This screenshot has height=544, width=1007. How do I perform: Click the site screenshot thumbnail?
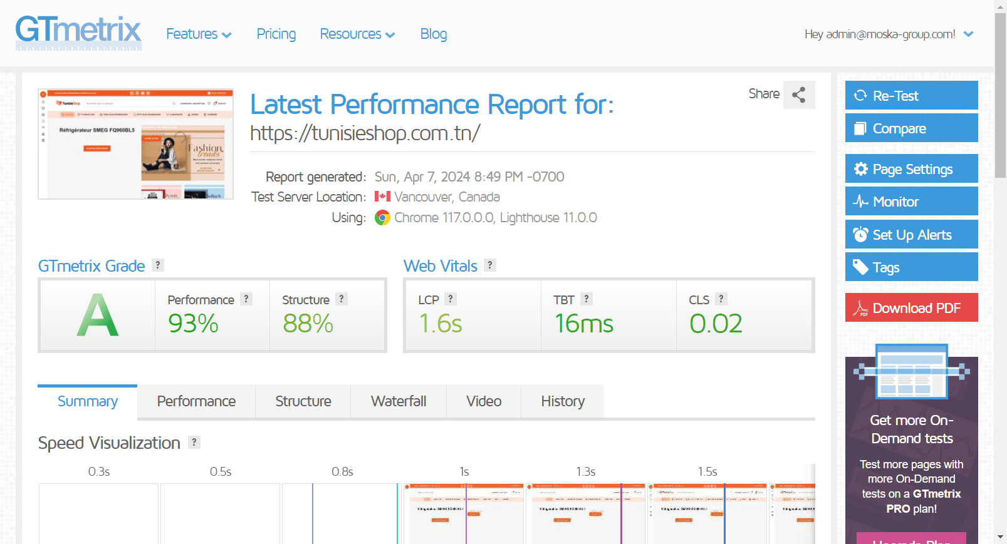(x=135, y=144)
